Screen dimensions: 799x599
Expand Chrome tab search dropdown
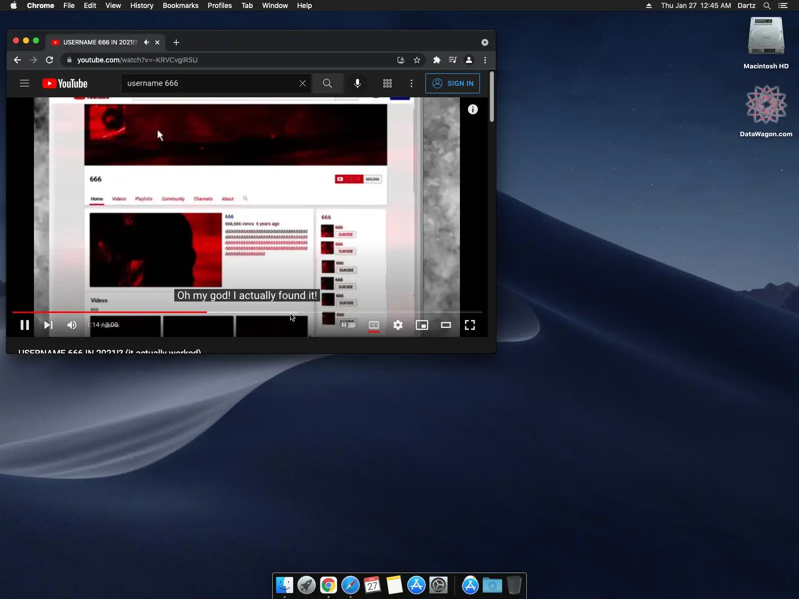click(485, 42)
